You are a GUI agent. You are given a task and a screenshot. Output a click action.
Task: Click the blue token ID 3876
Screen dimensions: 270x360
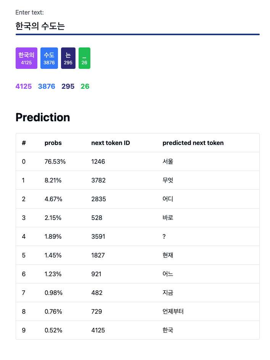tap(47, 86)
